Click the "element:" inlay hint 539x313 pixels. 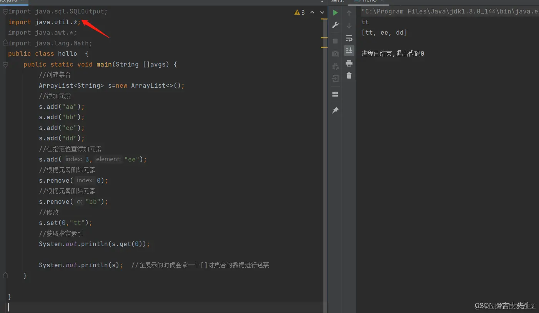[x=109, y=159]
